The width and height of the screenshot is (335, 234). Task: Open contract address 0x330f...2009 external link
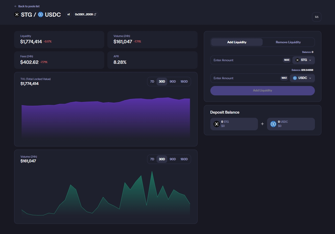pyautogui.click(x=85, y=14)
